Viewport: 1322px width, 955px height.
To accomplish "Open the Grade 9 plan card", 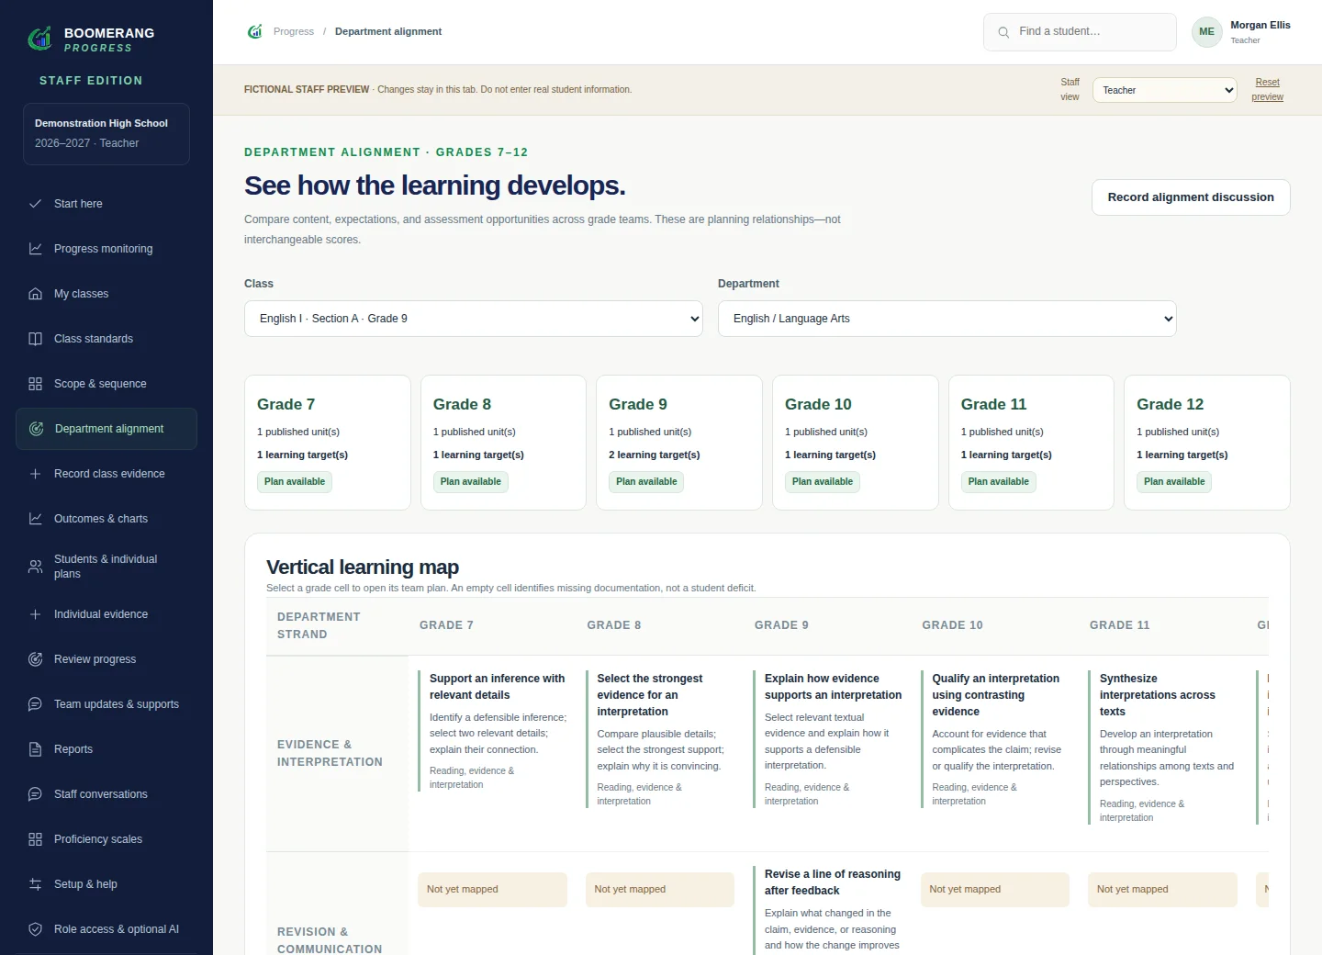I will pos(679,443).
